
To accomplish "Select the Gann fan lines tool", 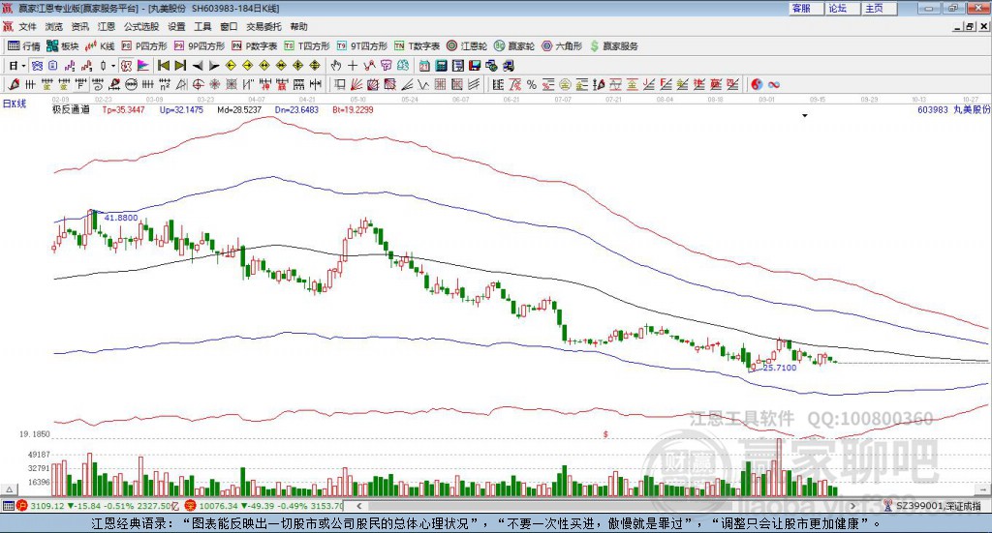I will [x=357, y=84].
